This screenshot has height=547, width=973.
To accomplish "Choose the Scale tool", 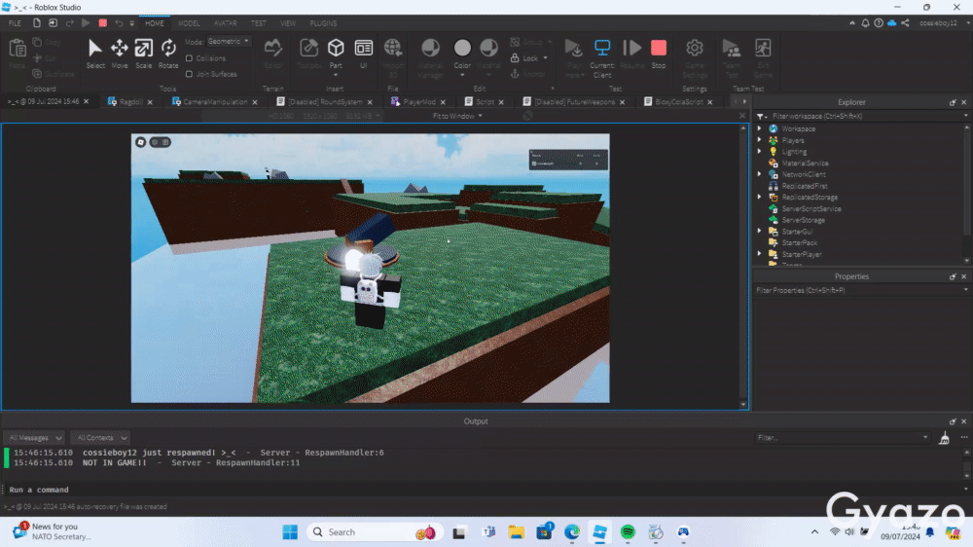I will [143, 54].
